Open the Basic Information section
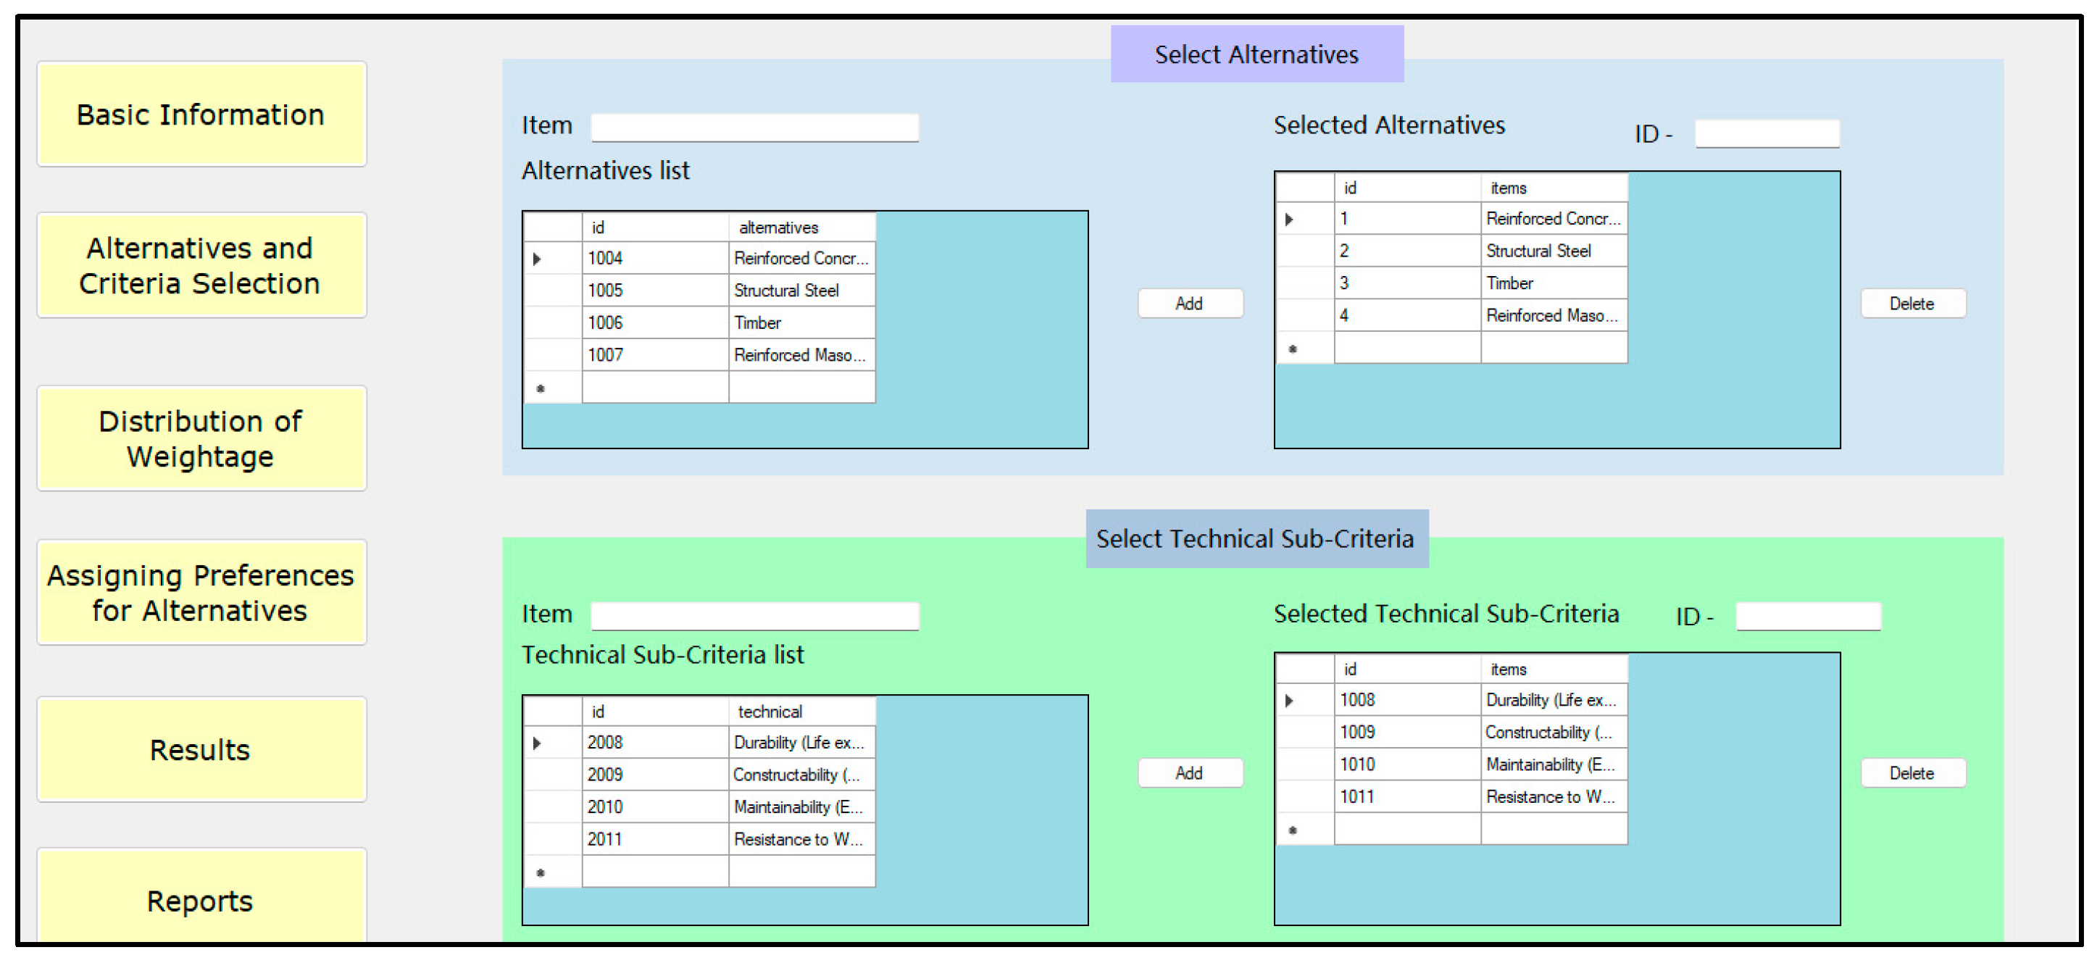The height and width of the screenshot is (963, 2097). tap(201, 114)
